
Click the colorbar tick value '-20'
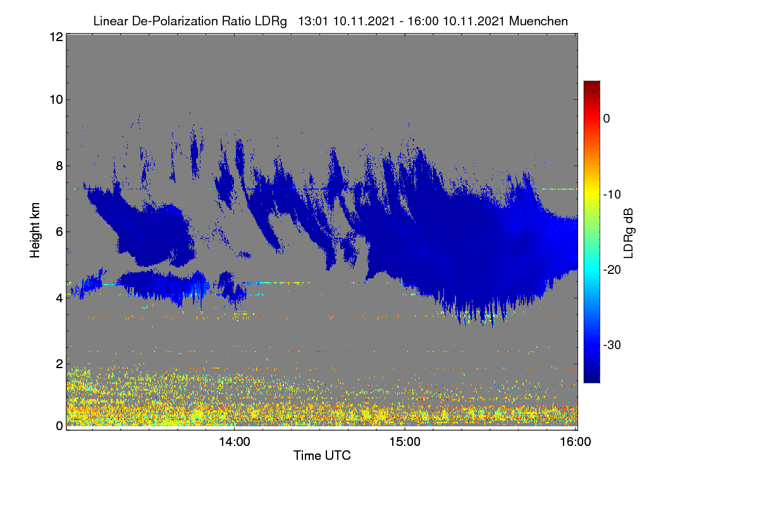(613, 269)
